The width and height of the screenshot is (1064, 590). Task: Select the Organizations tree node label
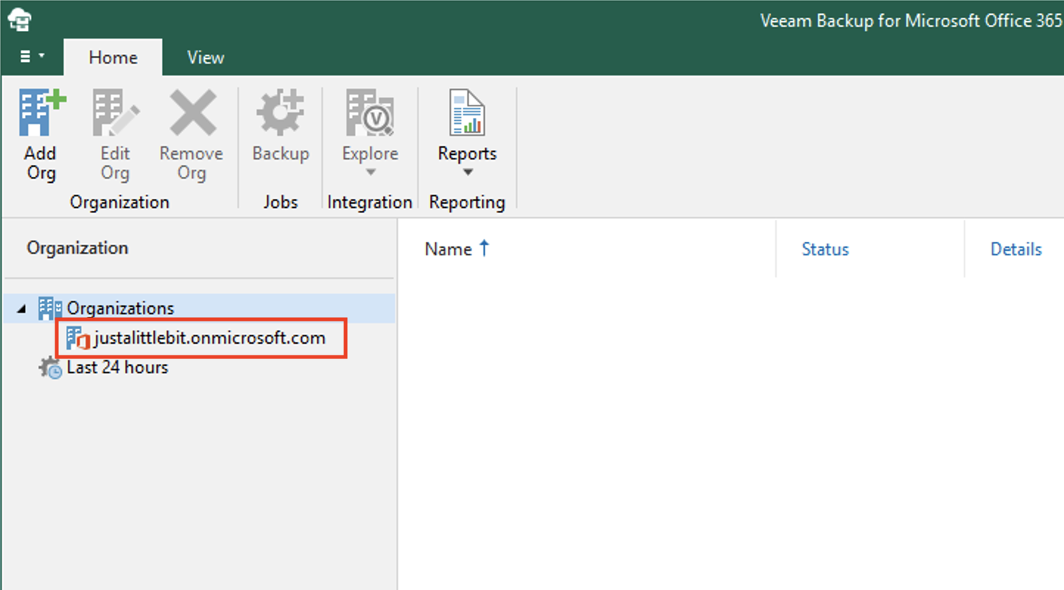pyautogui.click(x=121, y=308)
